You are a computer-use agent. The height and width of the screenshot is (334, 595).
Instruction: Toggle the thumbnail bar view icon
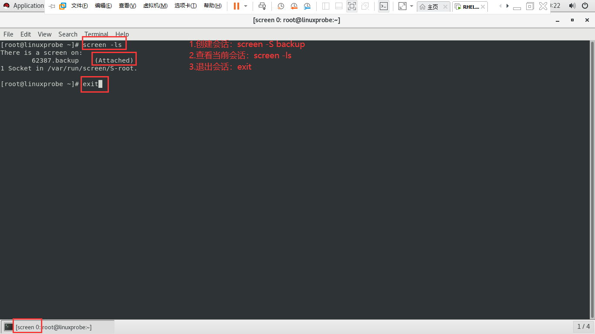pos(338,6)
